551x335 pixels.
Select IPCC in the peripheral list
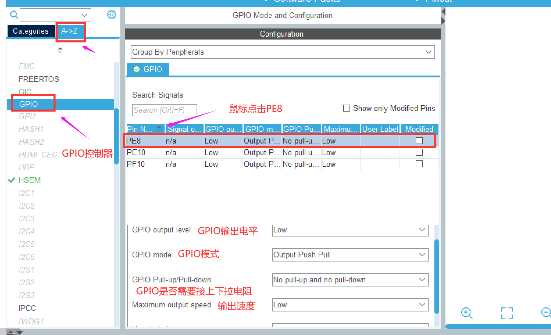pyautogui.click(x=27, y=308)
